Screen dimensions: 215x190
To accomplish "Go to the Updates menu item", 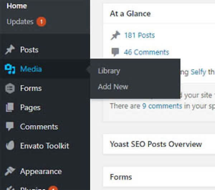I will click(x=20, y=22).
